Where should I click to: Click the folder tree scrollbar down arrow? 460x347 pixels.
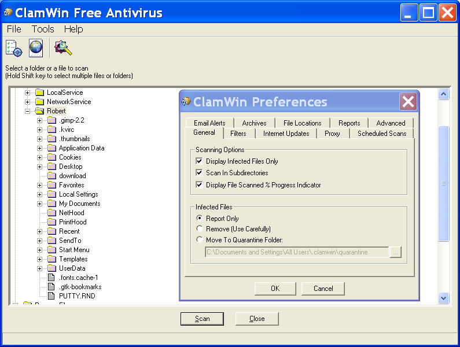(x=444, y=298)
